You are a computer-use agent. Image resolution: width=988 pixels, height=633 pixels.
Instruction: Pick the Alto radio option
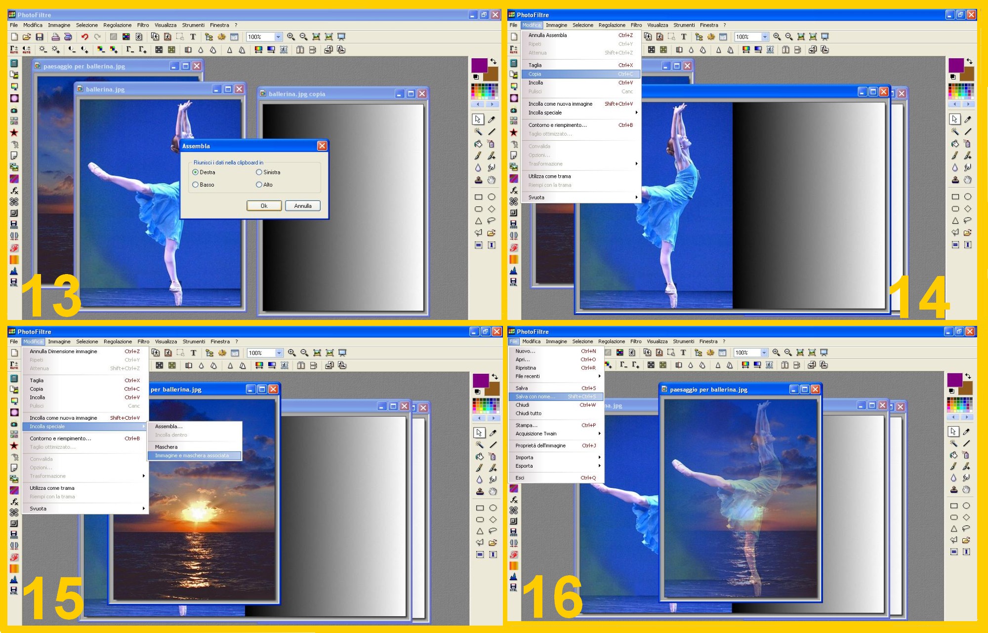[x=259, y=185]
